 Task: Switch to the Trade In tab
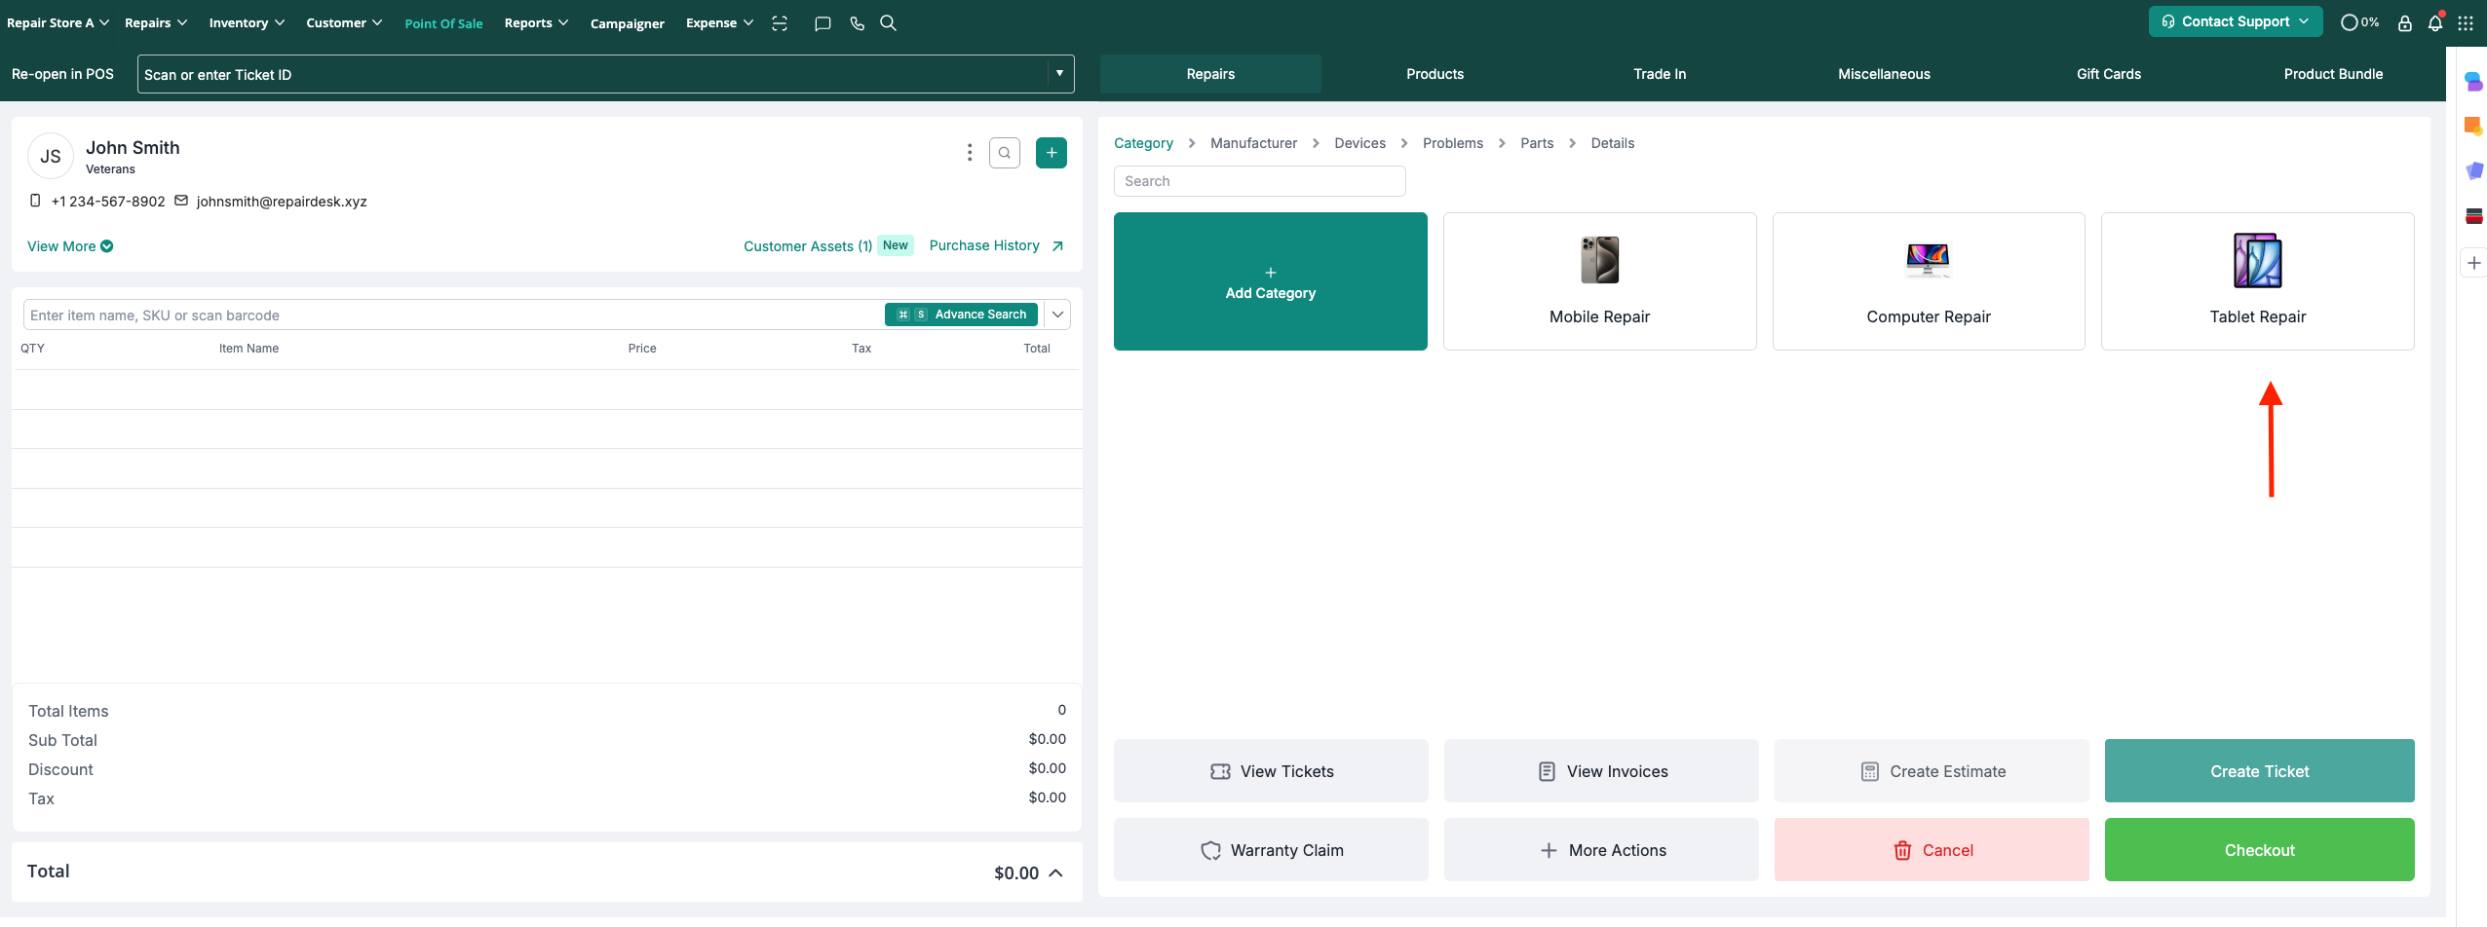pos(1659,74)
